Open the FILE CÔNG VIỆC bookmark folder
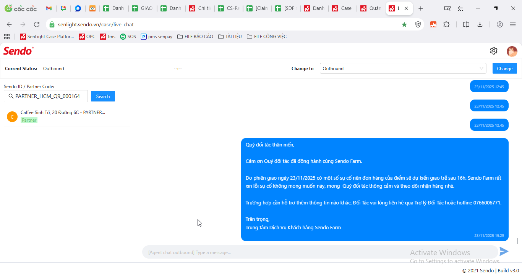 coord(267,37)
